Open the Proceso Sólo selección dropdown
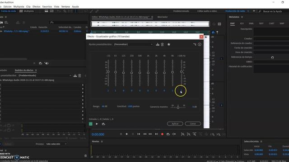The height and width of the screenshot is (162, 289). (56, 144)
